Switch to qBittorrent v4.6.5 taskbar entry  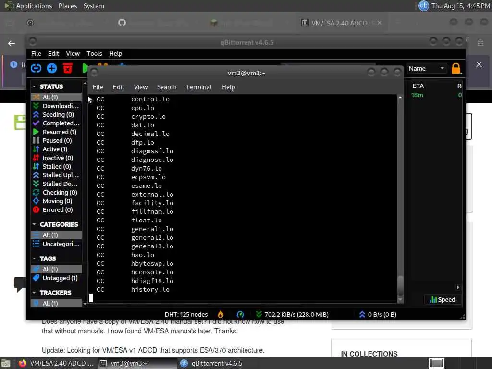click(x=217, y=363)
